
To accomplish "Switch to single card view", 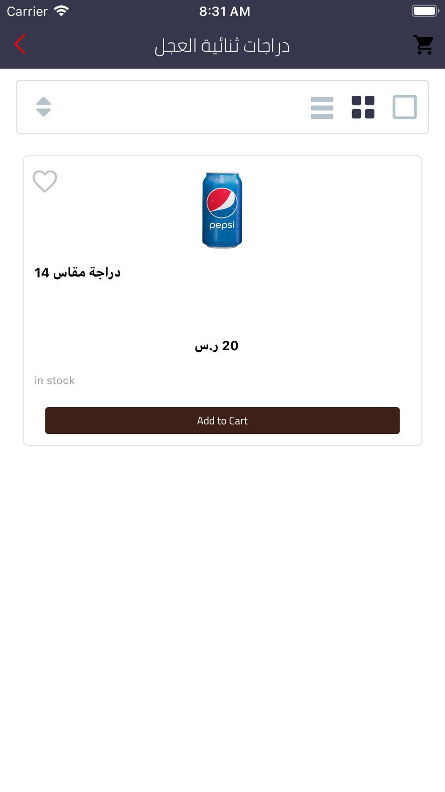I will coord(405,107).
